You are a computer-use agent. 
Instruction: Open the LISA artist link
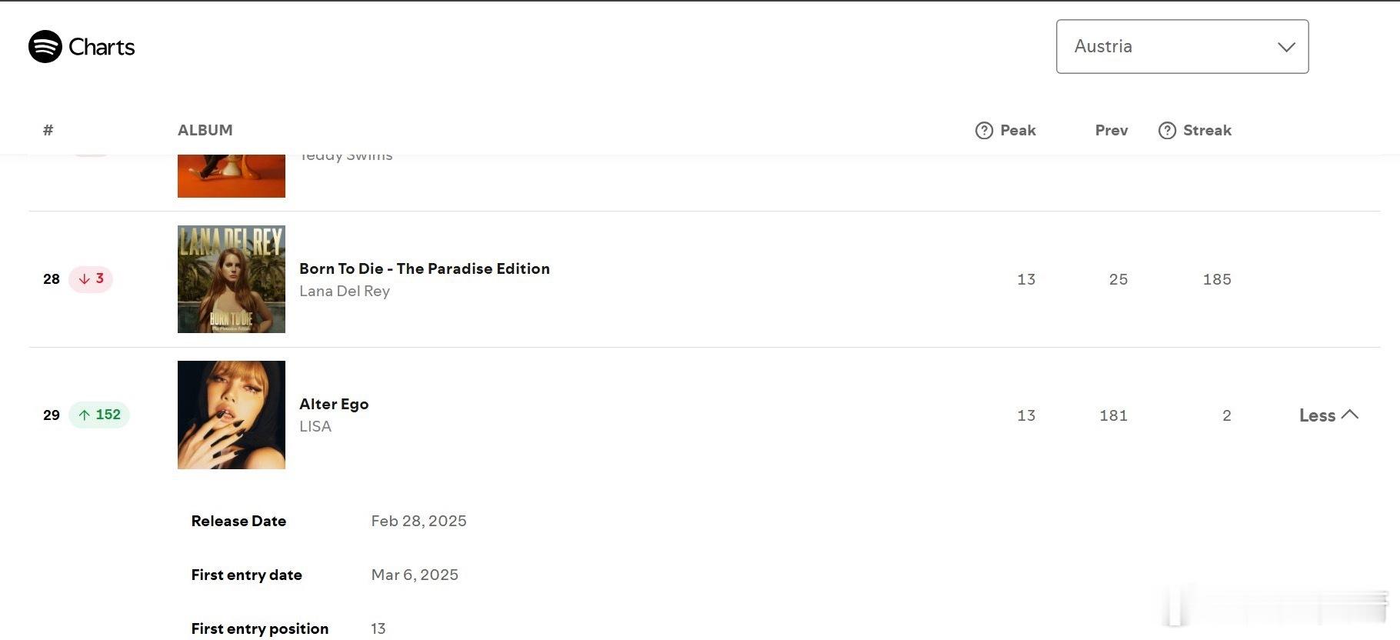coord(315,426)
